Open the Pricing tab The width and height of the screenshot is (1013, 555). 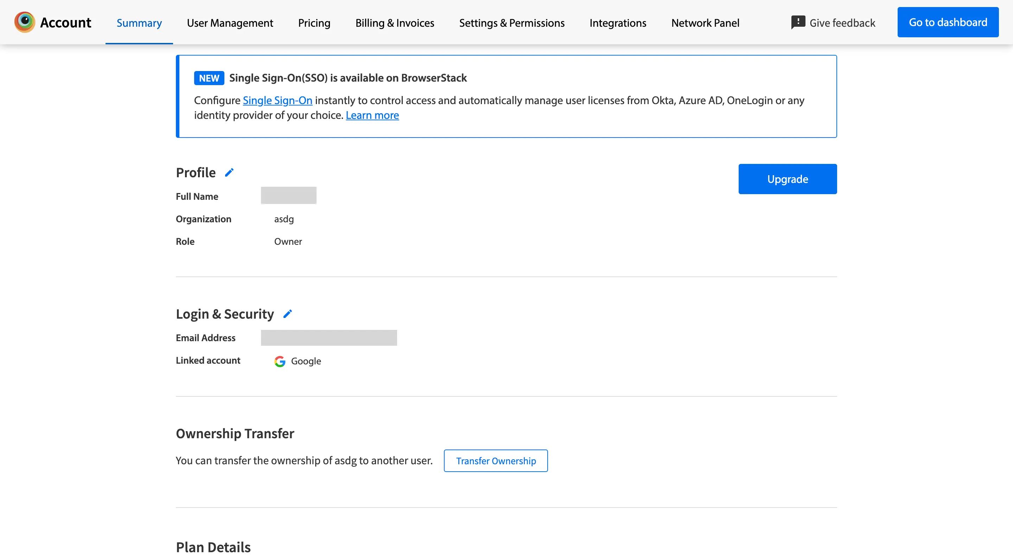[x=314, y=23]
